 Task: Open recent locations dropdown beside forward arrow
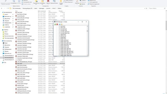click(6, 8)
